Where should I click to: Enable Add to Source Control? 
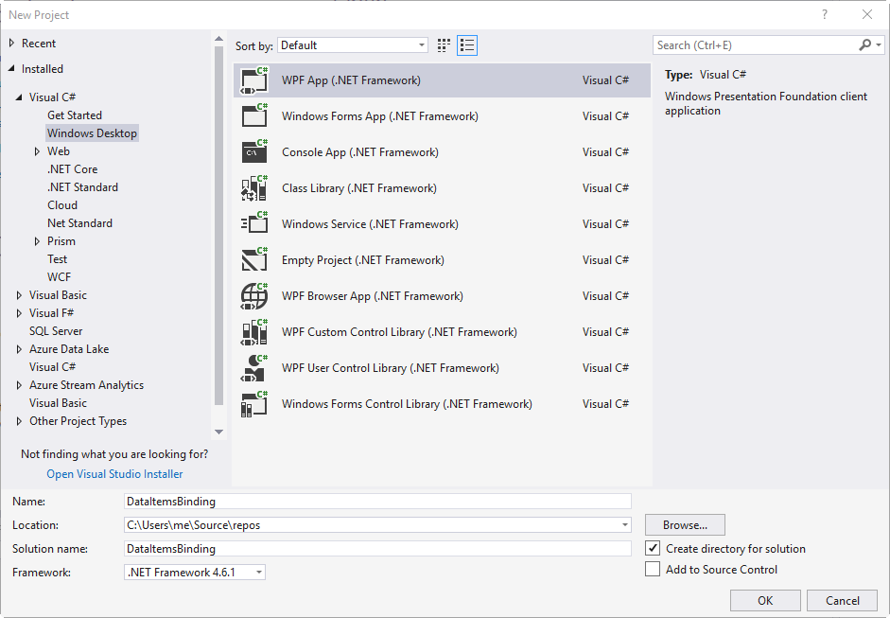click(x=652, y=568)
